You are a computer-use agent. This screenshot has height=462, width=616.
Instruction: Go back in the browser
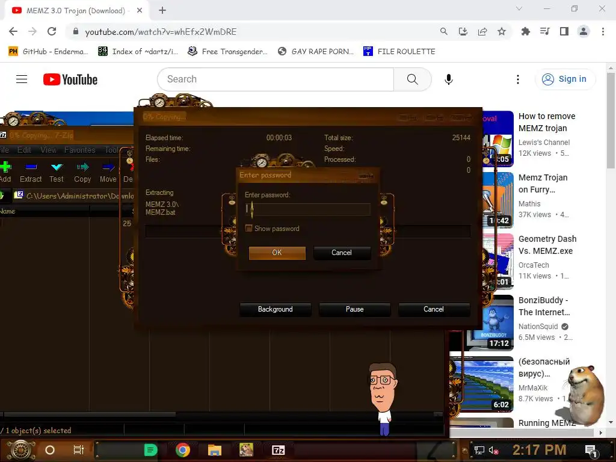pos(13,32)
